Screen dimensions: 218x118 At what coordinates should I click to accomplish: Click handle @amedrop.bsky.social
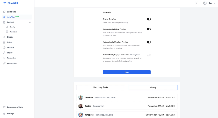104,115
